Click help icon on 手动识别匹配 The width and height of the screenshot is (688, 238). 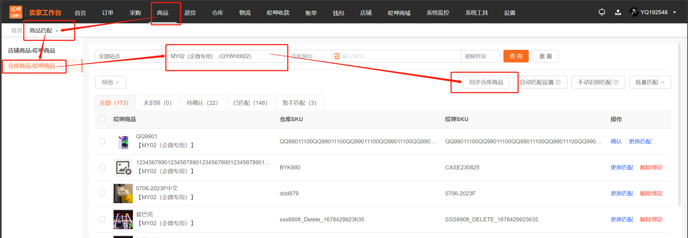tap(616, 82)
